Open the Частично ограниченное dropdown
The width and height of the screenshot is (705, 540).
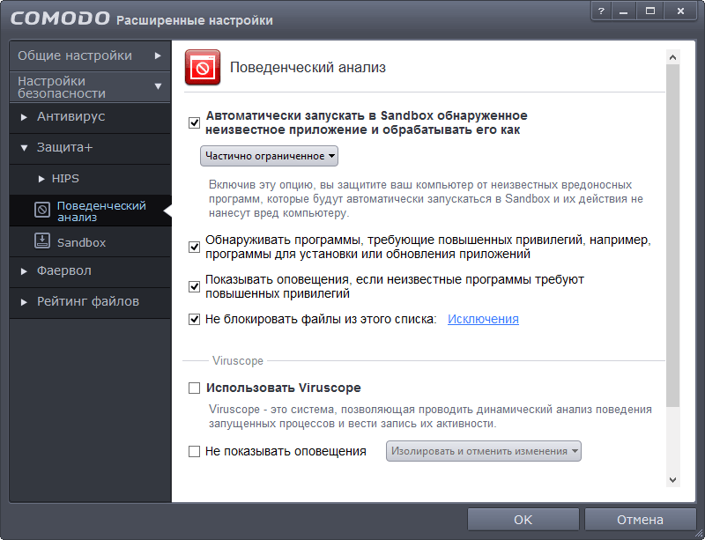(x=268, y=157)
